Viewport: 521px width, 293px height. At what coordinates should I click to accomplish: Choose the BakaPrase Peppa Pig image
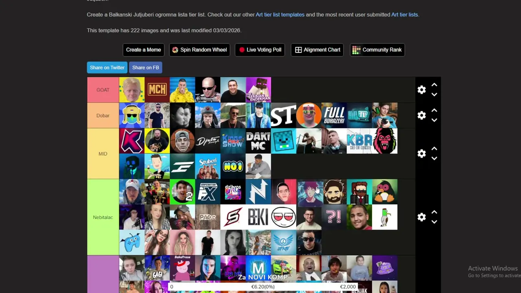pos(182,268)
